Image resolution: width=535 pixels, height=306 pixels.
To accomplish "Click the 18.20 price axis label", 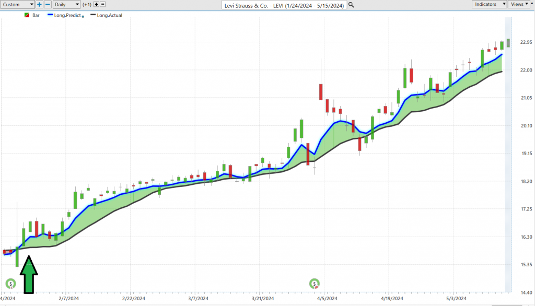I will pos(526,182).
